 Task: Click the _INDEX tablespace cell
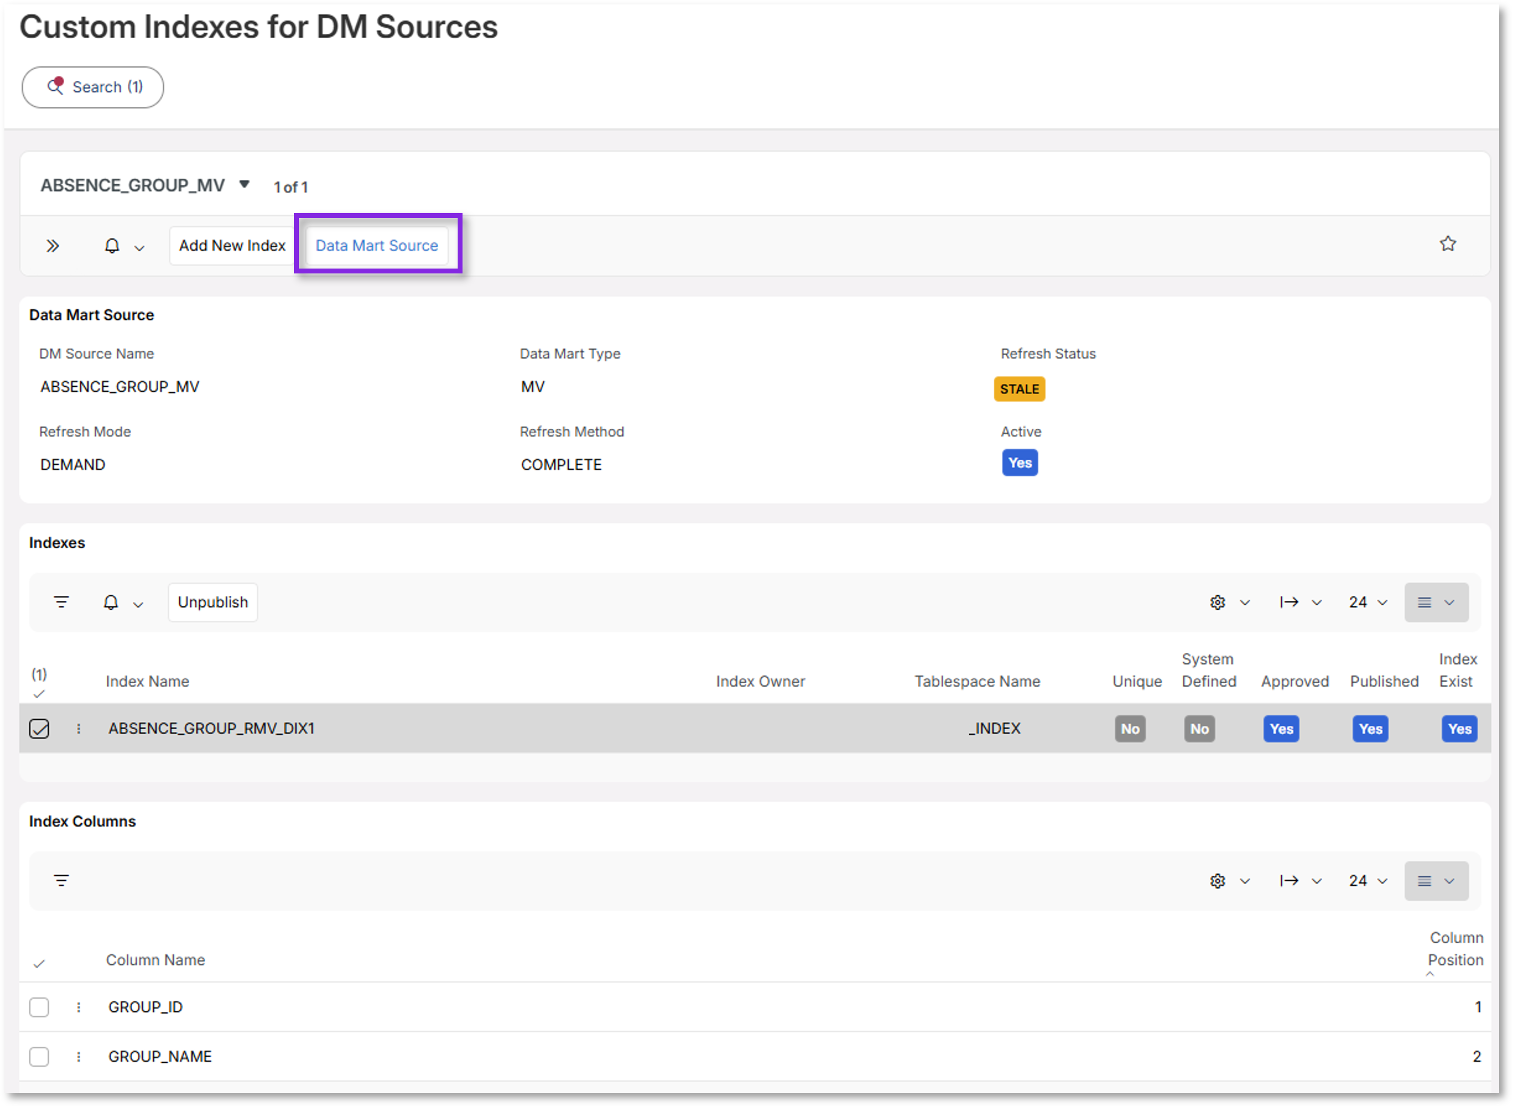[994, 728]
